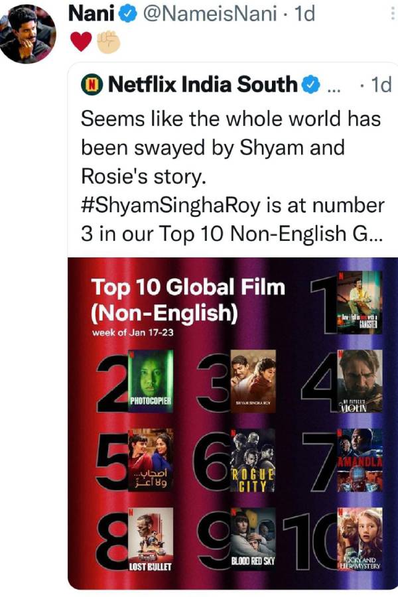Click the Netflix India South avatar icon
The width and height of the screenshot is (398, 597).
(x=92, y=85)
